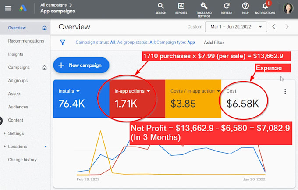Viewport: 298px width, 190px height.
Task: Click the home icon beside Overview
Action: coord(44,28)
